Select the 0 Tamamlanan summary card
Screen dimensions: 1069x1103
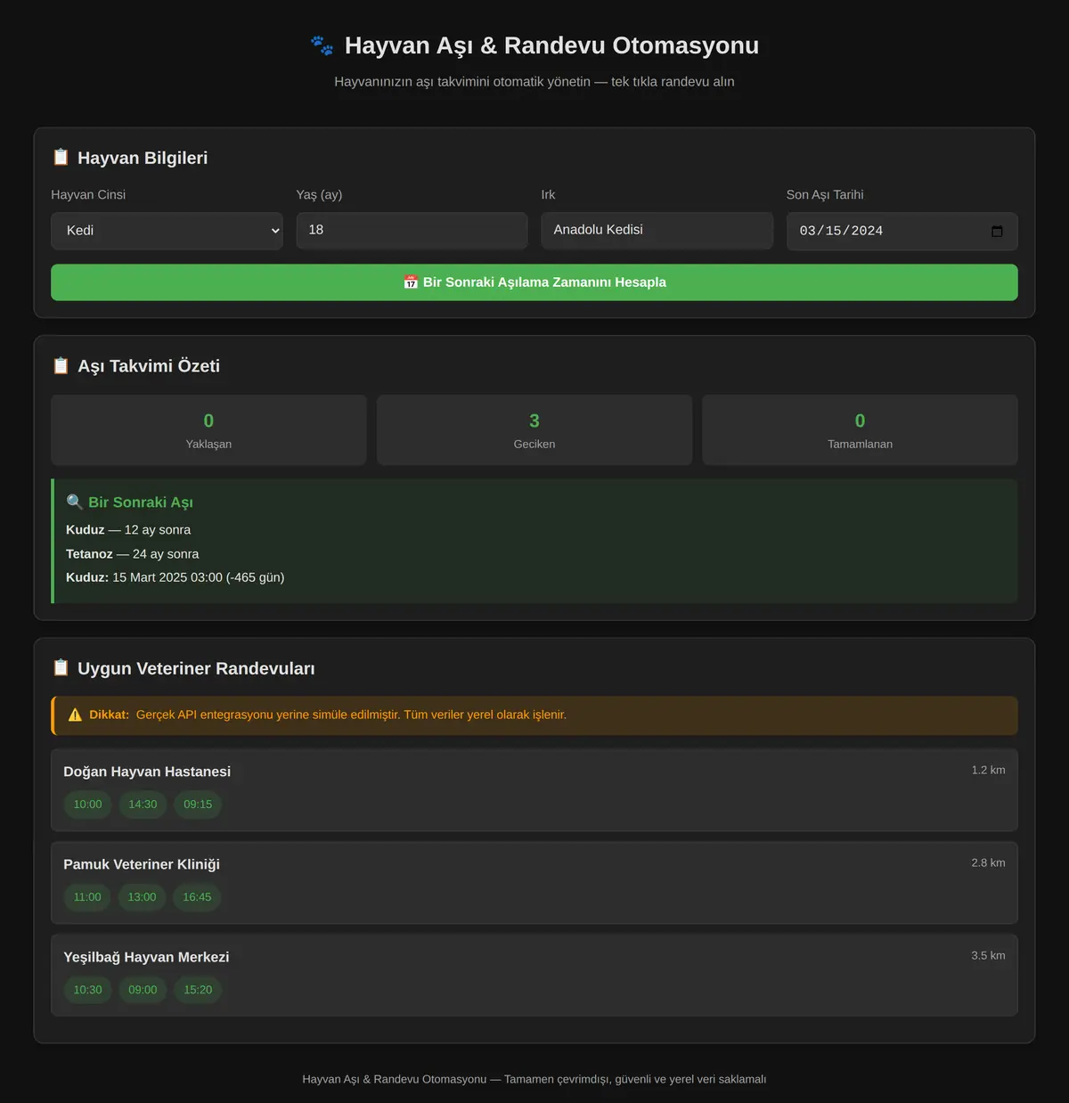(x=860, y=429)
